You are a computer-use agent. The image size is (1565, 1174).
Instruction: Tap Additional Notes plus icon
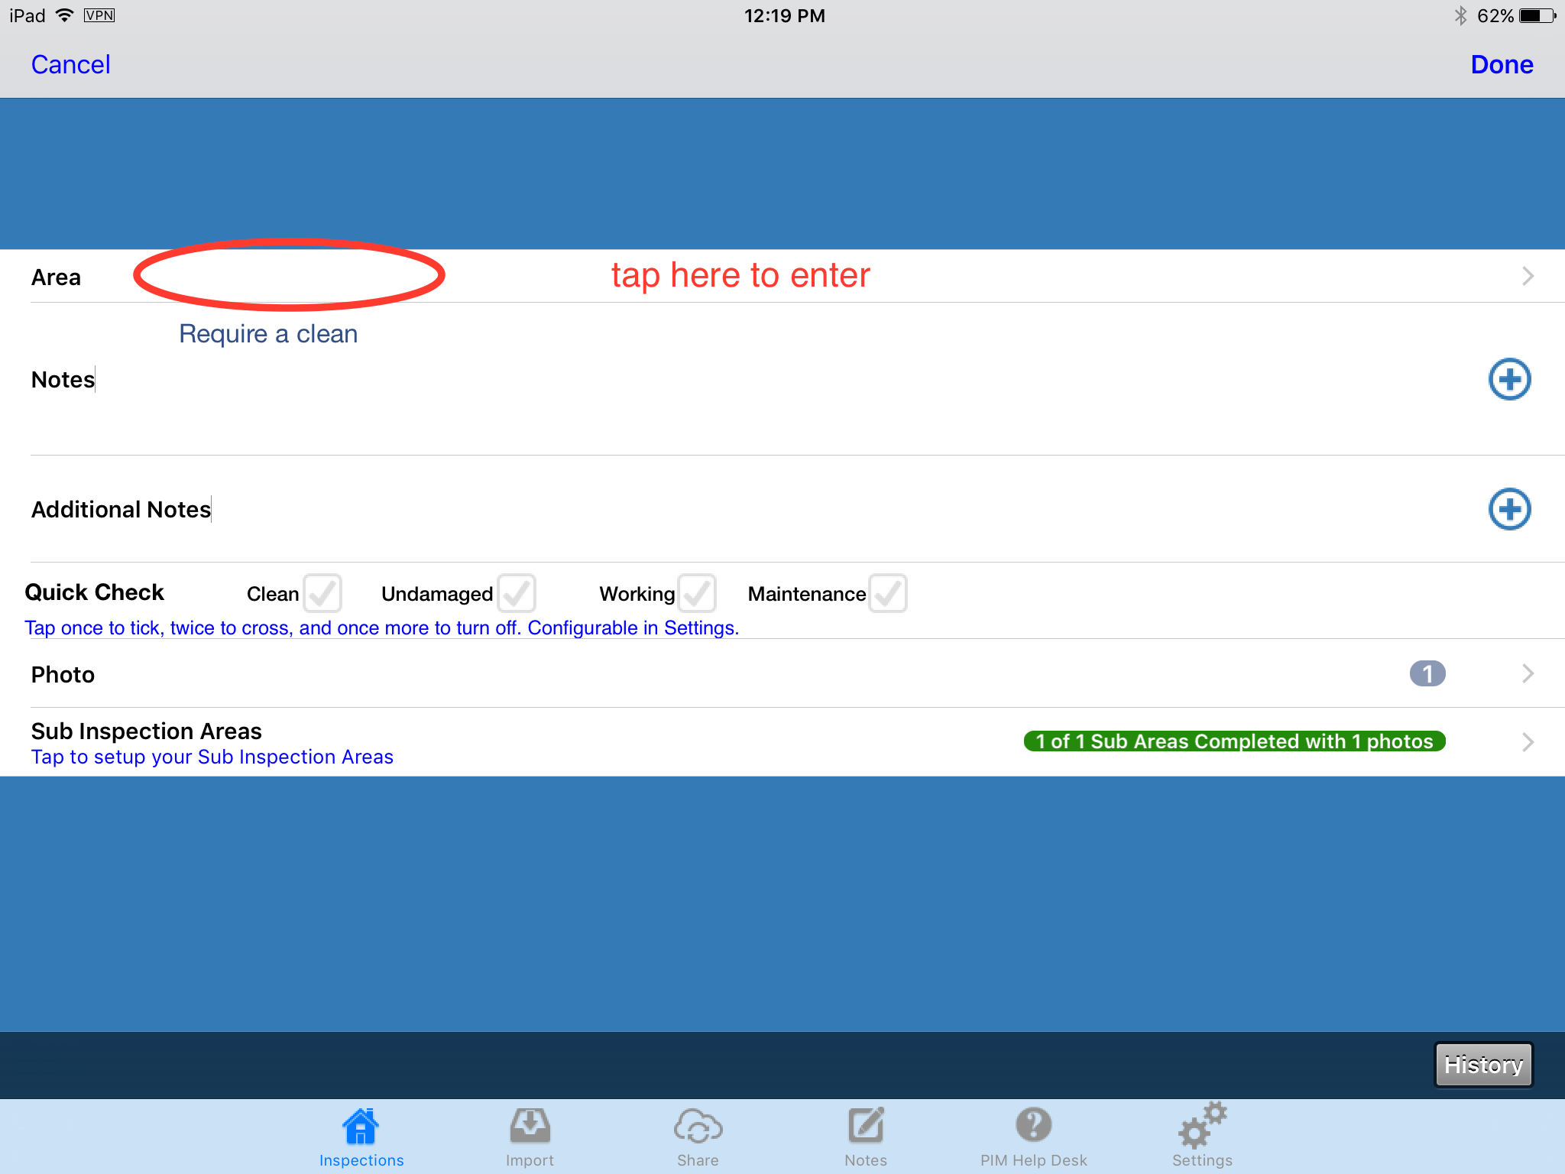pos(1509,509)
